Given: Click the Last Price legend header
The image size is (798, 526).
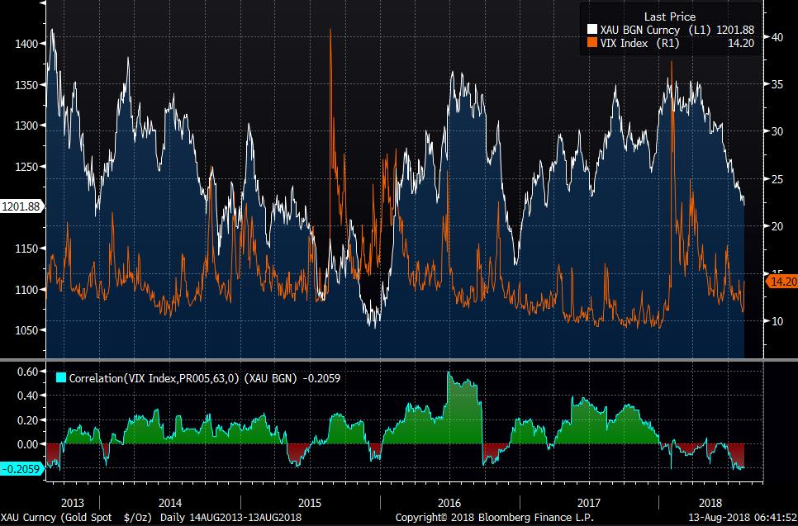Looking at the screenshot, I should 669,17.
